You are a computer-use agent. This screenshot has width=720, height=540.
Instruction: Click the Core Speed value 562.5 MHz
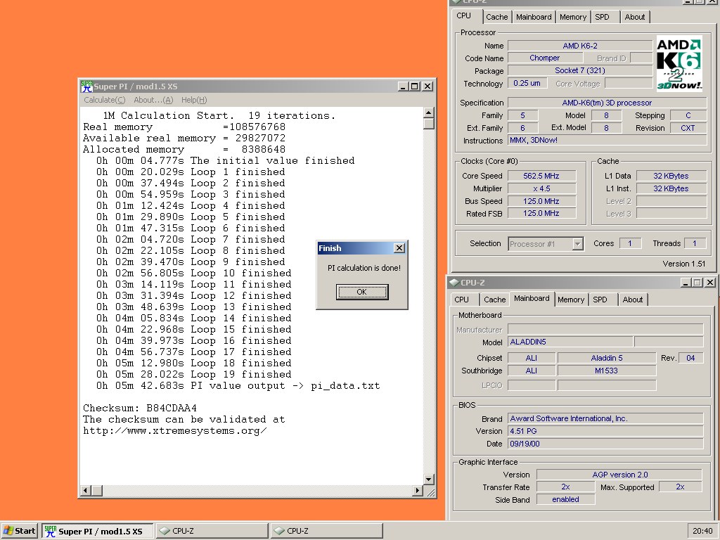[x=541, y=176]
